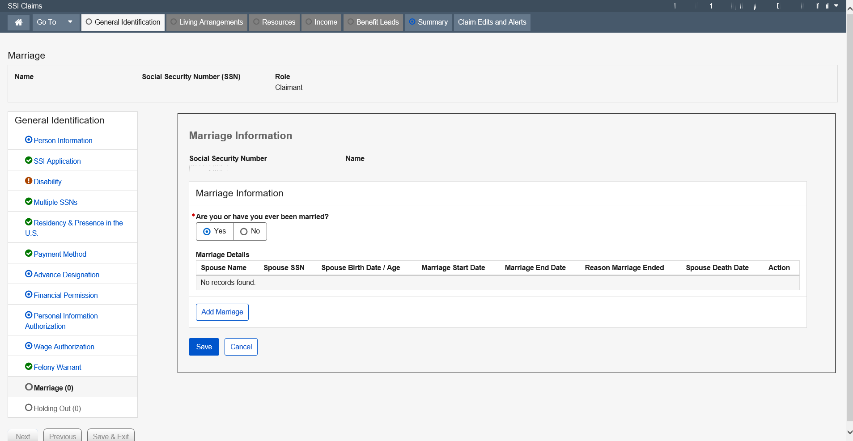Cancel the marriage information form
Image resolution: width=853 pixels, height=441 pixels.
click(241, 347)
